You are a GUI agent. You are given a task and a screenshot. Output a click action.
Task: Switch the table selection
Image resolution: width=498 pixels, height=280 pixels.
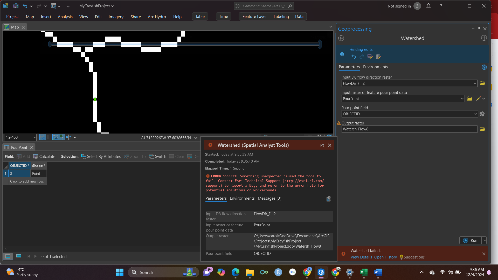pyautogui.click(x=157, y=157)
